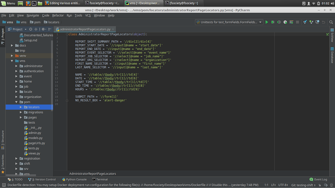Viewport: 335px width, 188px height.
Task: Expand the migrations folder under pom
Action: point(21,112)
